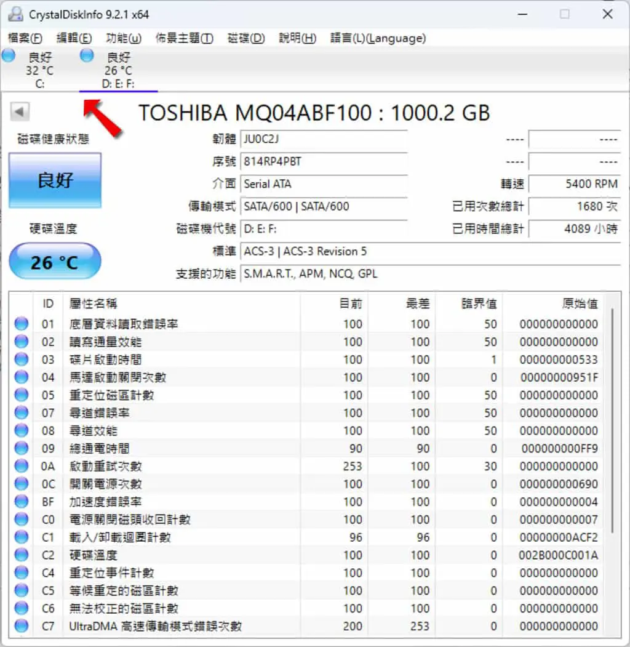Image resolution: width=630 pixels, height=647 pixels.
Task: Click the status orb of attribute 02
Action: point(22,342)
